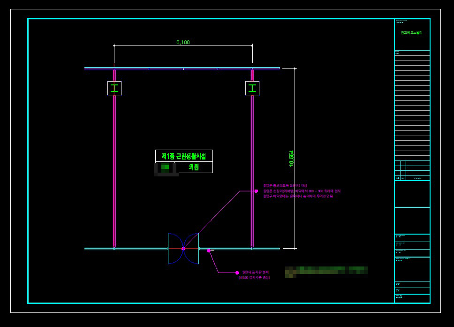The image size is (454, 327).
Task: Select the right magenta vertical wall line
Action: click(x=252, y=169)
